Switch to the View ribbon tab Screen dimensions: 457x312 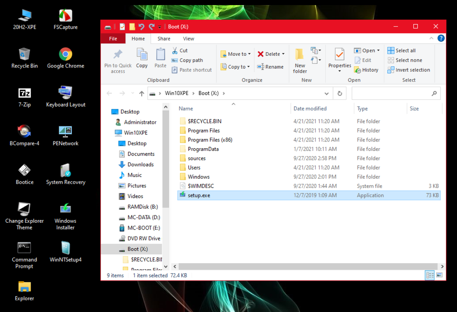[x=189, y=39]
